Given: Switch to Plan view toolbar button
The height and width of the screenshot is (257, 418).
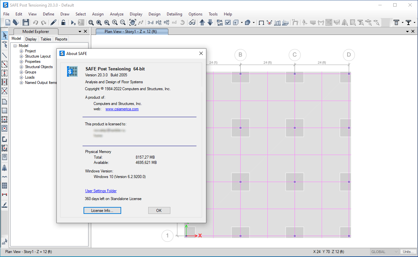Looking at the screenshot, I should click(158, 22).
